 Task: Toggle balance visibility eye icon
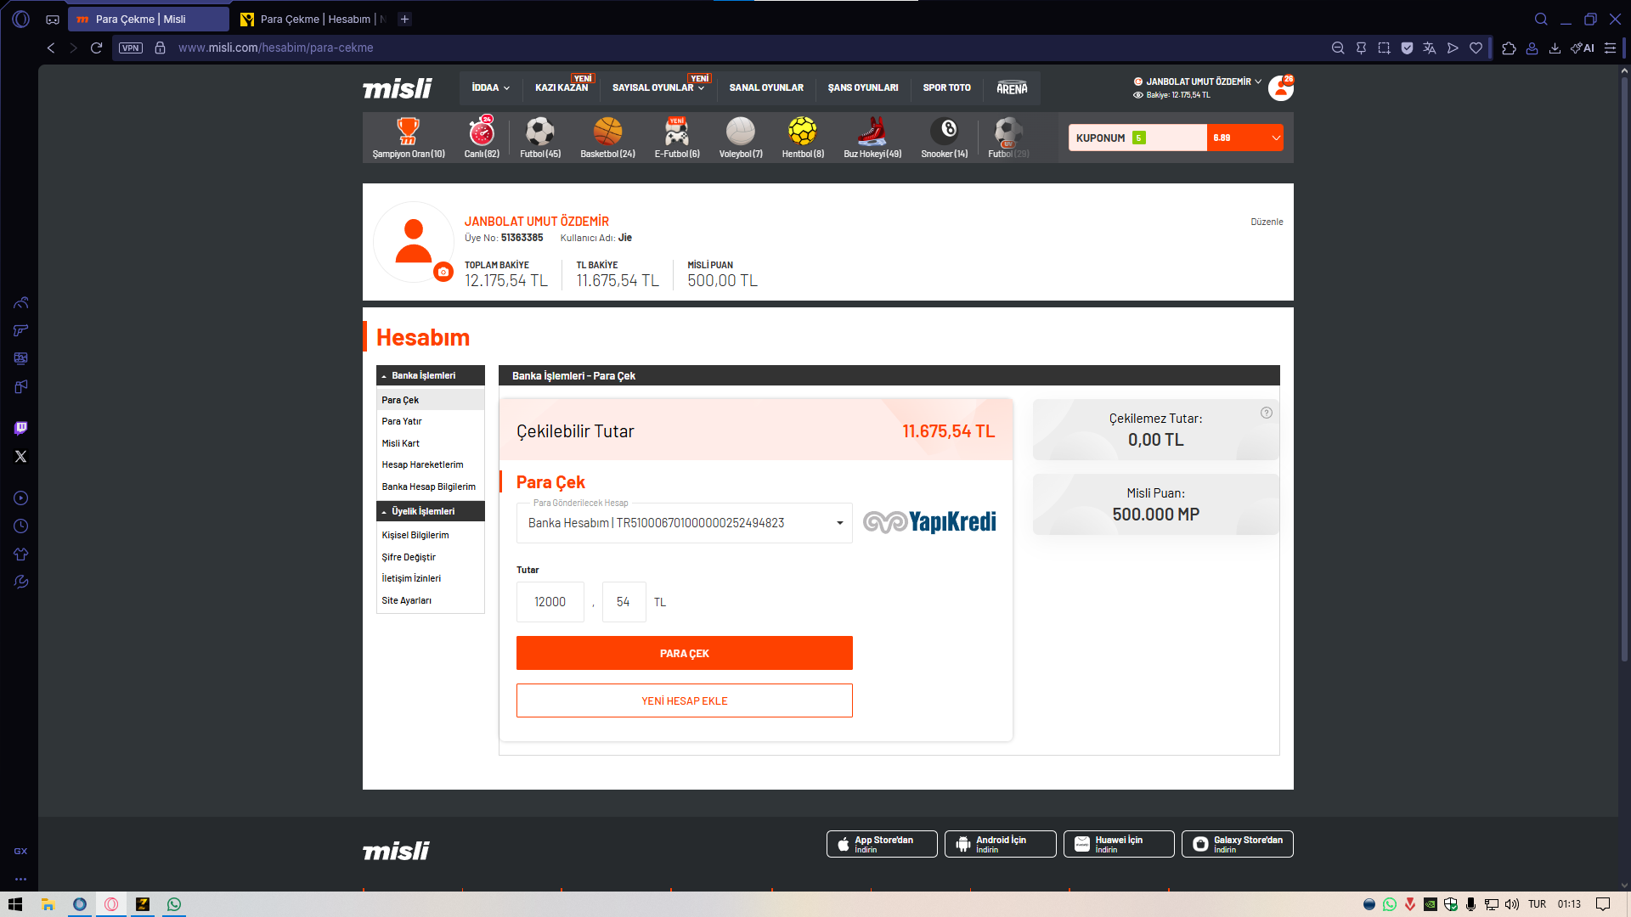1137,95
